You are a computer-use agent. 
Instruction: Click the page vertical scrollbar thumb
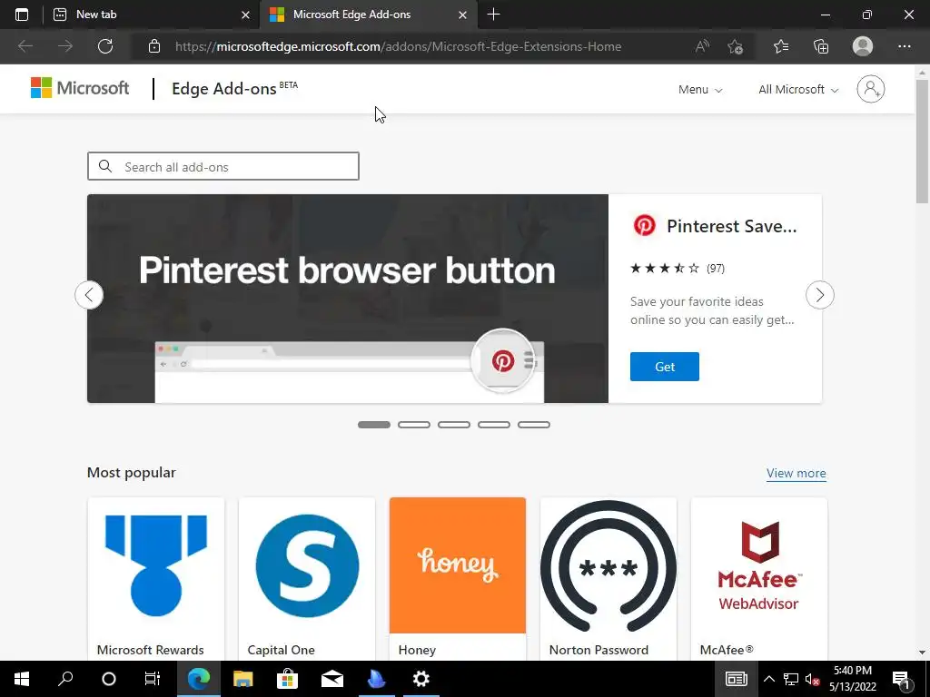click(x=922, y=141)
